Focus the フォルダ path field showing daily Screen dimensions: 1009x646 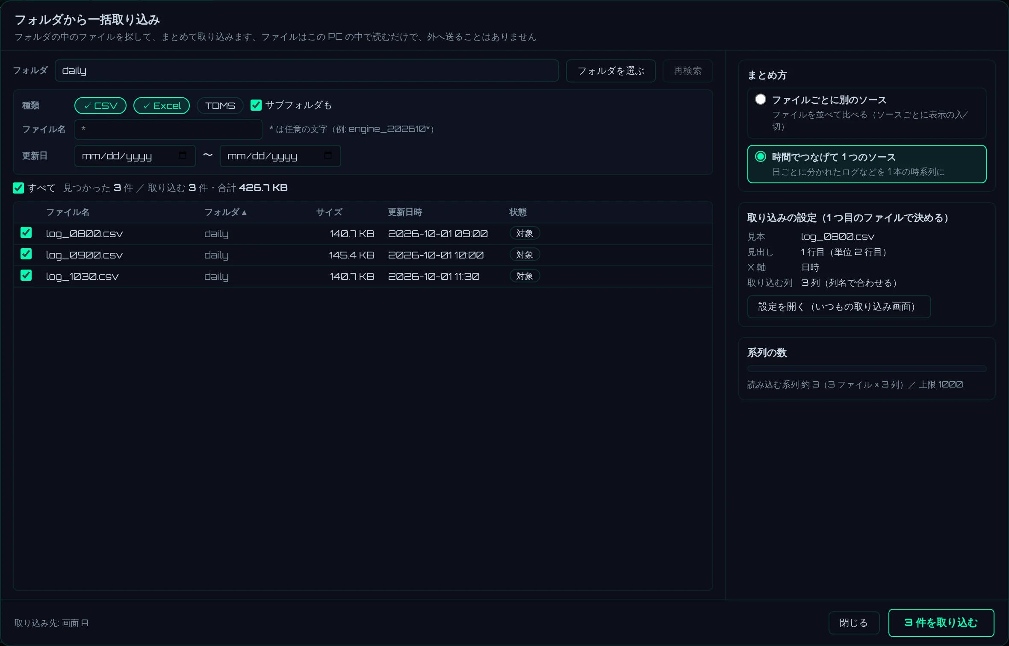point(307,70)
